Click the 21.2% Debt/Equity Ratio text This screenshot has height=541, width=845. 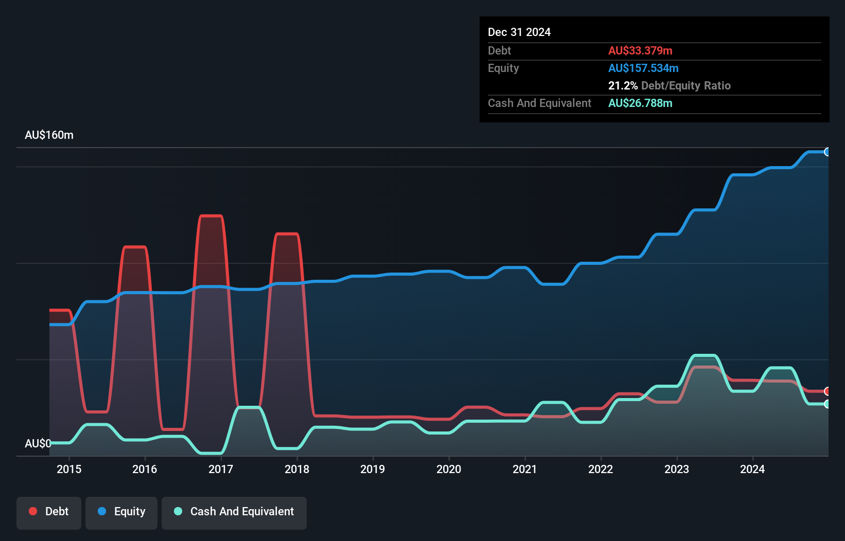[x=670, y=85]
